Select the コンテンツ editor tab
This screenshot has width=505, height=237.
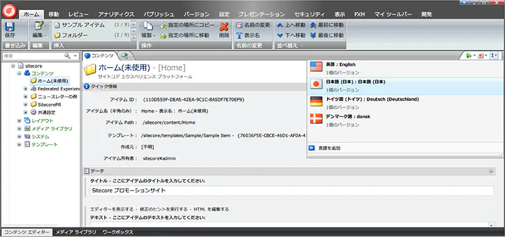(99, 56)
